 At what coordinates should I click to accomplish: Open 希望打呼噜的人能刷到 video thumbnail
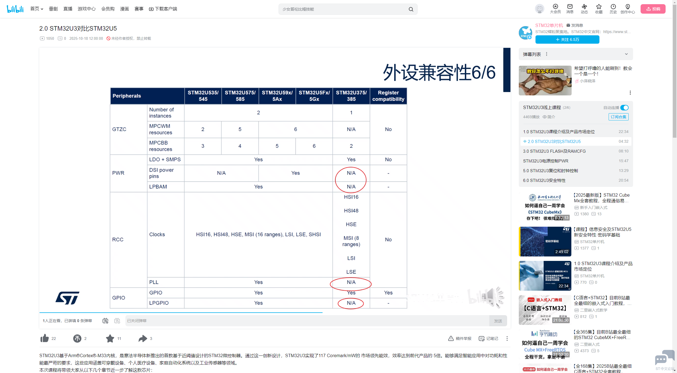coord(545,80)
